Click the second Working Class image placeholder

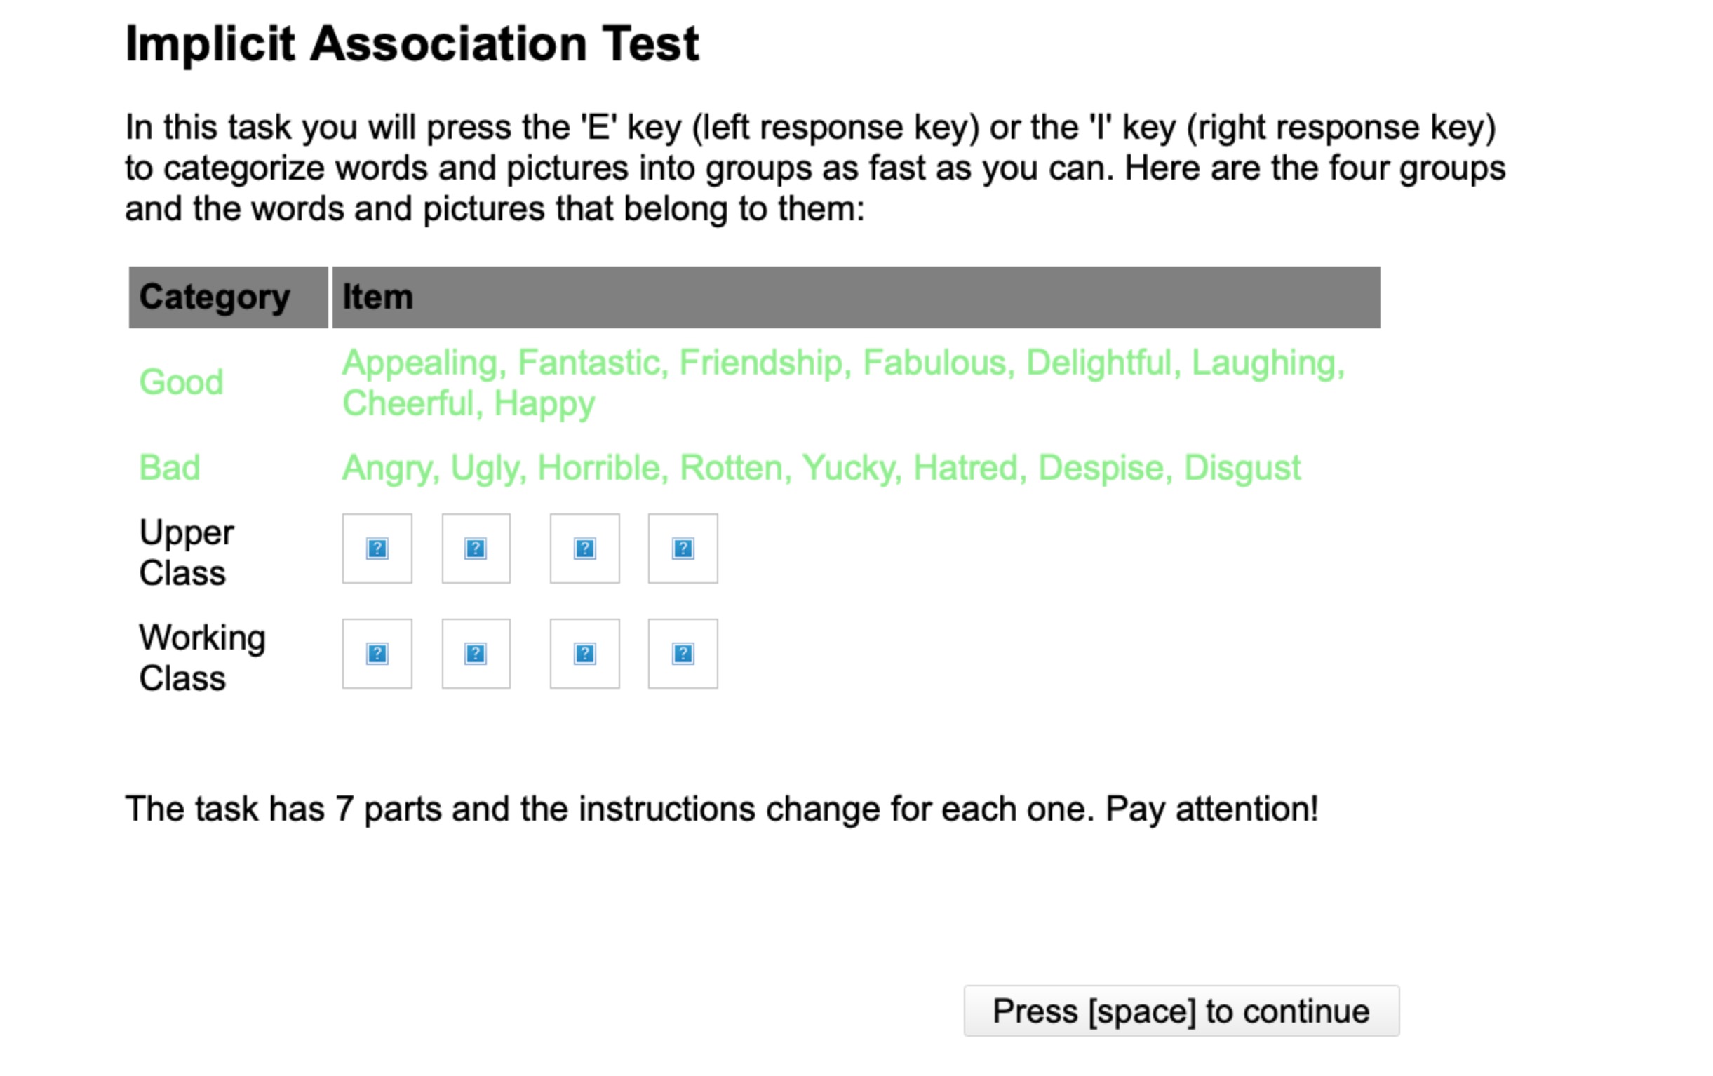(x=476, y=654)
